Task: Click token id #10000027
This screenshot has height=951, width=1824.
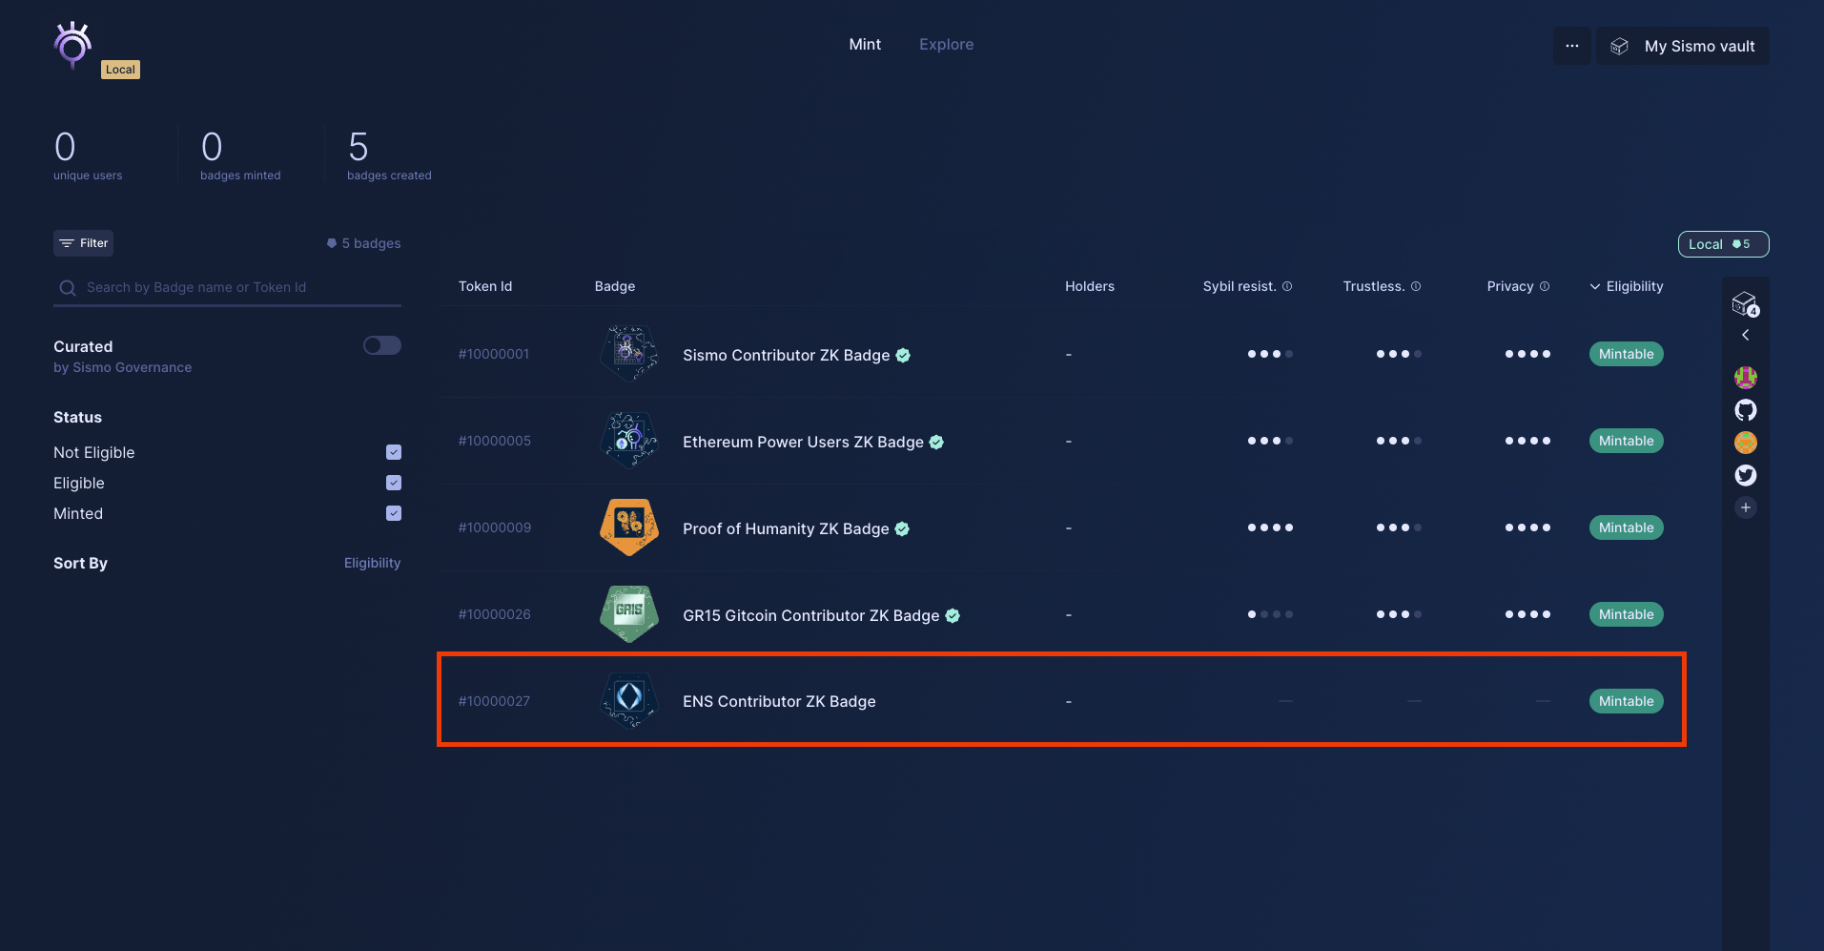Action: (x=494, y=701)
